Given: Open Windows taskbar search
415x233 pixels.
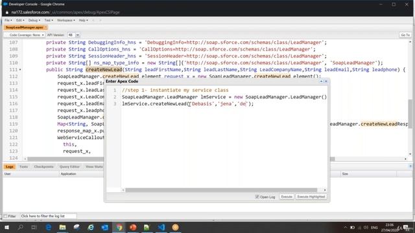Looking at the screenshot, I should 20,227.
